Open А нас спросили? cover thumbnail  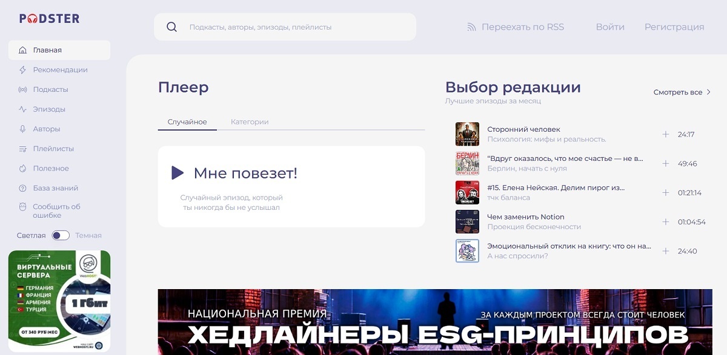467,251
